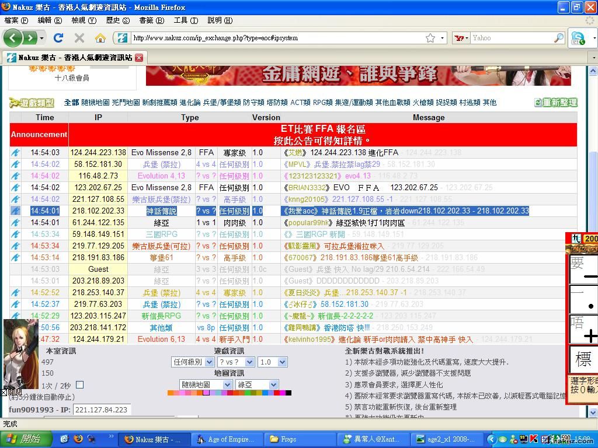Click the Skype toolbar icon

[x=577, y=38]
